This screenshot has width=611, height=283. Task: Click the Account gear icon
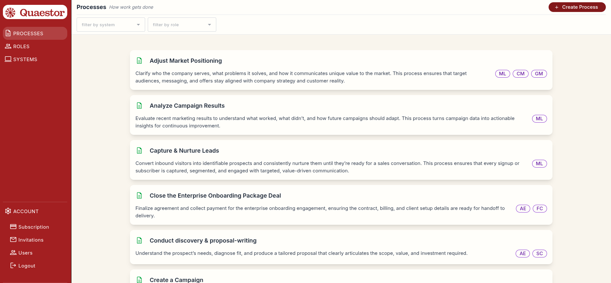click(8, 211)
